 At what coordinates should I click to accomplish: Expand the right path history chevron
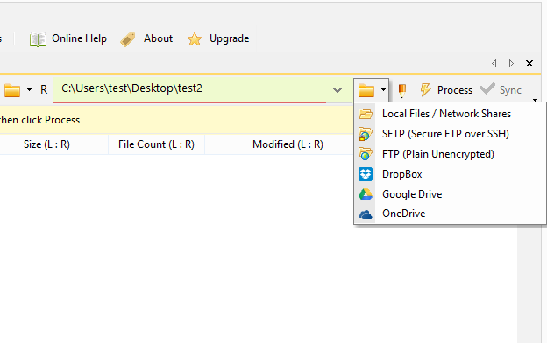point(337,90)
